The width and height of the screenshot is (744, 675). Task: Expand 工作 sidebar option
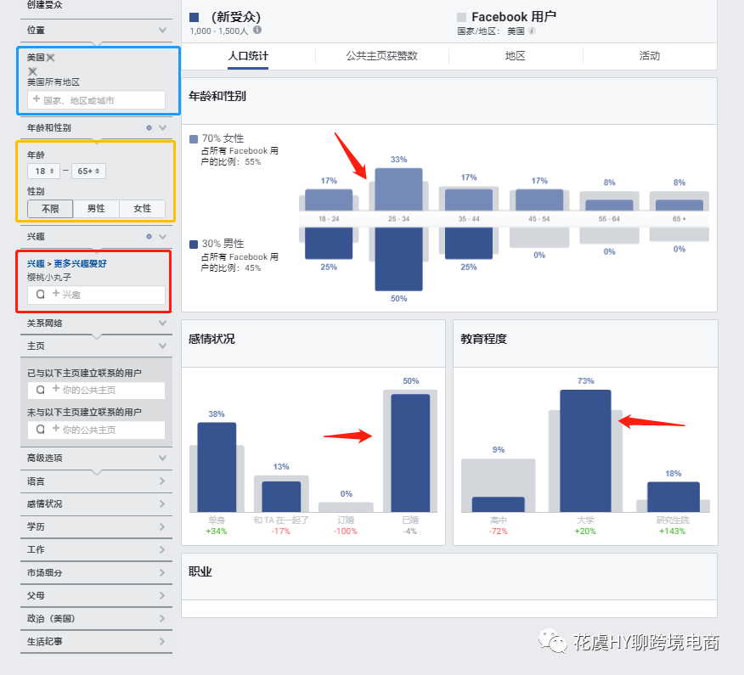point(96,549)
